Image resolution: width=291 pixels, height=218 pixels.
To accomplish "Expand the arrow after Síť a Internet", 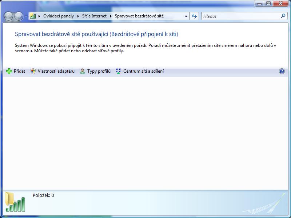I will 111,16.
